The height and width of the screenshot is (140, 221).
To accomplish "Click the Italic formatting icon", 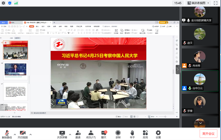I will tap(51, 33).
